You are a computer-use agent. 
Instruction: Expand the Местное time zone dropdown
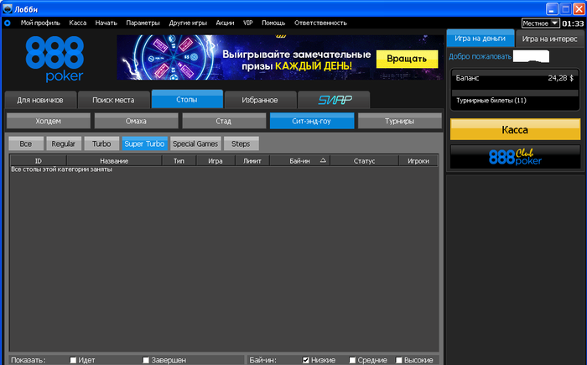pos(540,23)
